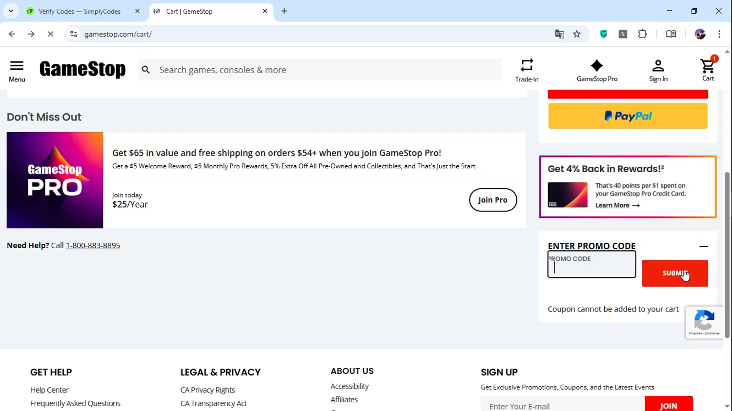Open CA Privacy Rights link

207,390
